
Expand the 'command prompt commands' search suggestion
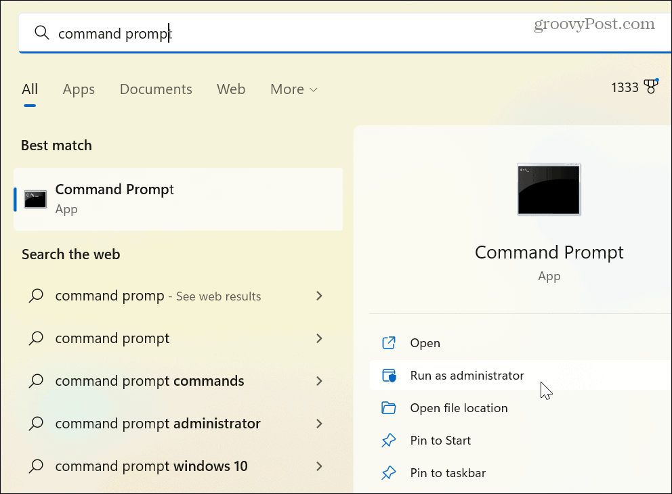[319, 381]
